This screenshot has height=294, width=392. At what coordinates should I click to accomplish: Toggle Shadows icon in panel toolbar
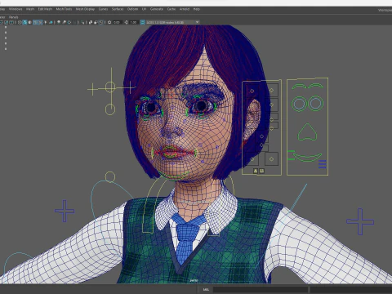[51, 22]
